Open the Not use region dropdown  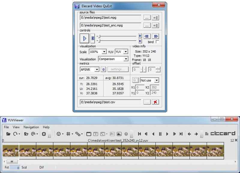pos(157,80)
